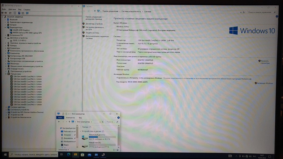Click the Back arrow in Device Manager toolbar
The height and width of the screenshot is (159, 283).
point(2,13)
